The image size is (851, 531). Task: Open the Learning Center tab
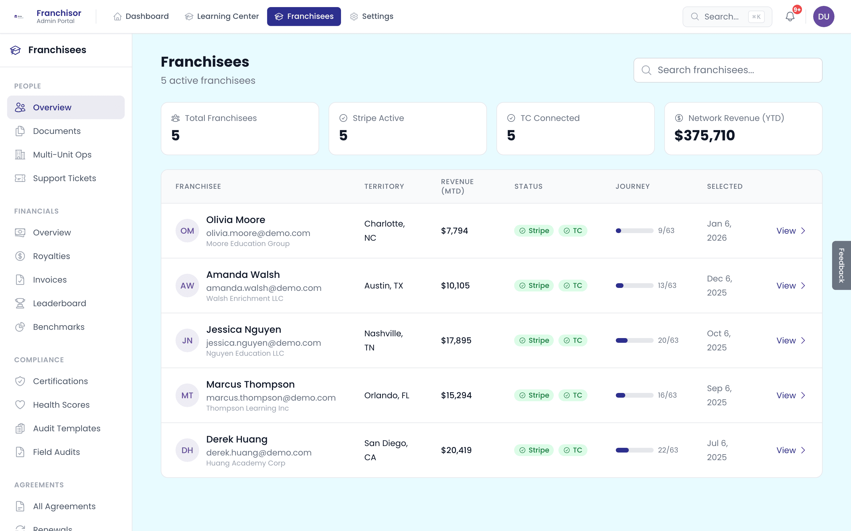point(222,17)
